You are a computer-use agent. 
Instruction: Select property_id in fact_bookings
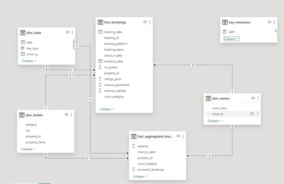tap(111, 73)
